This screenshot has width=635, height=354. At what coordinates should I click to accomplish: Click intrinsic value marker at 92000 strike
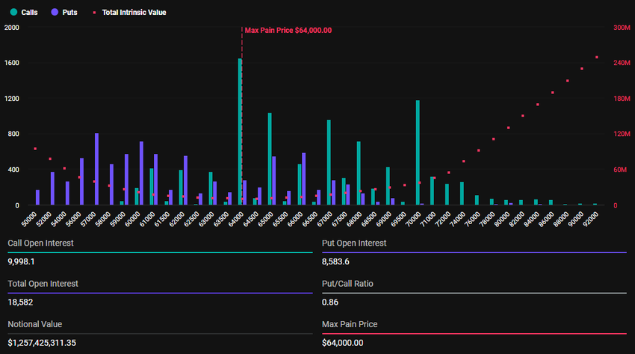click(596, 57)
